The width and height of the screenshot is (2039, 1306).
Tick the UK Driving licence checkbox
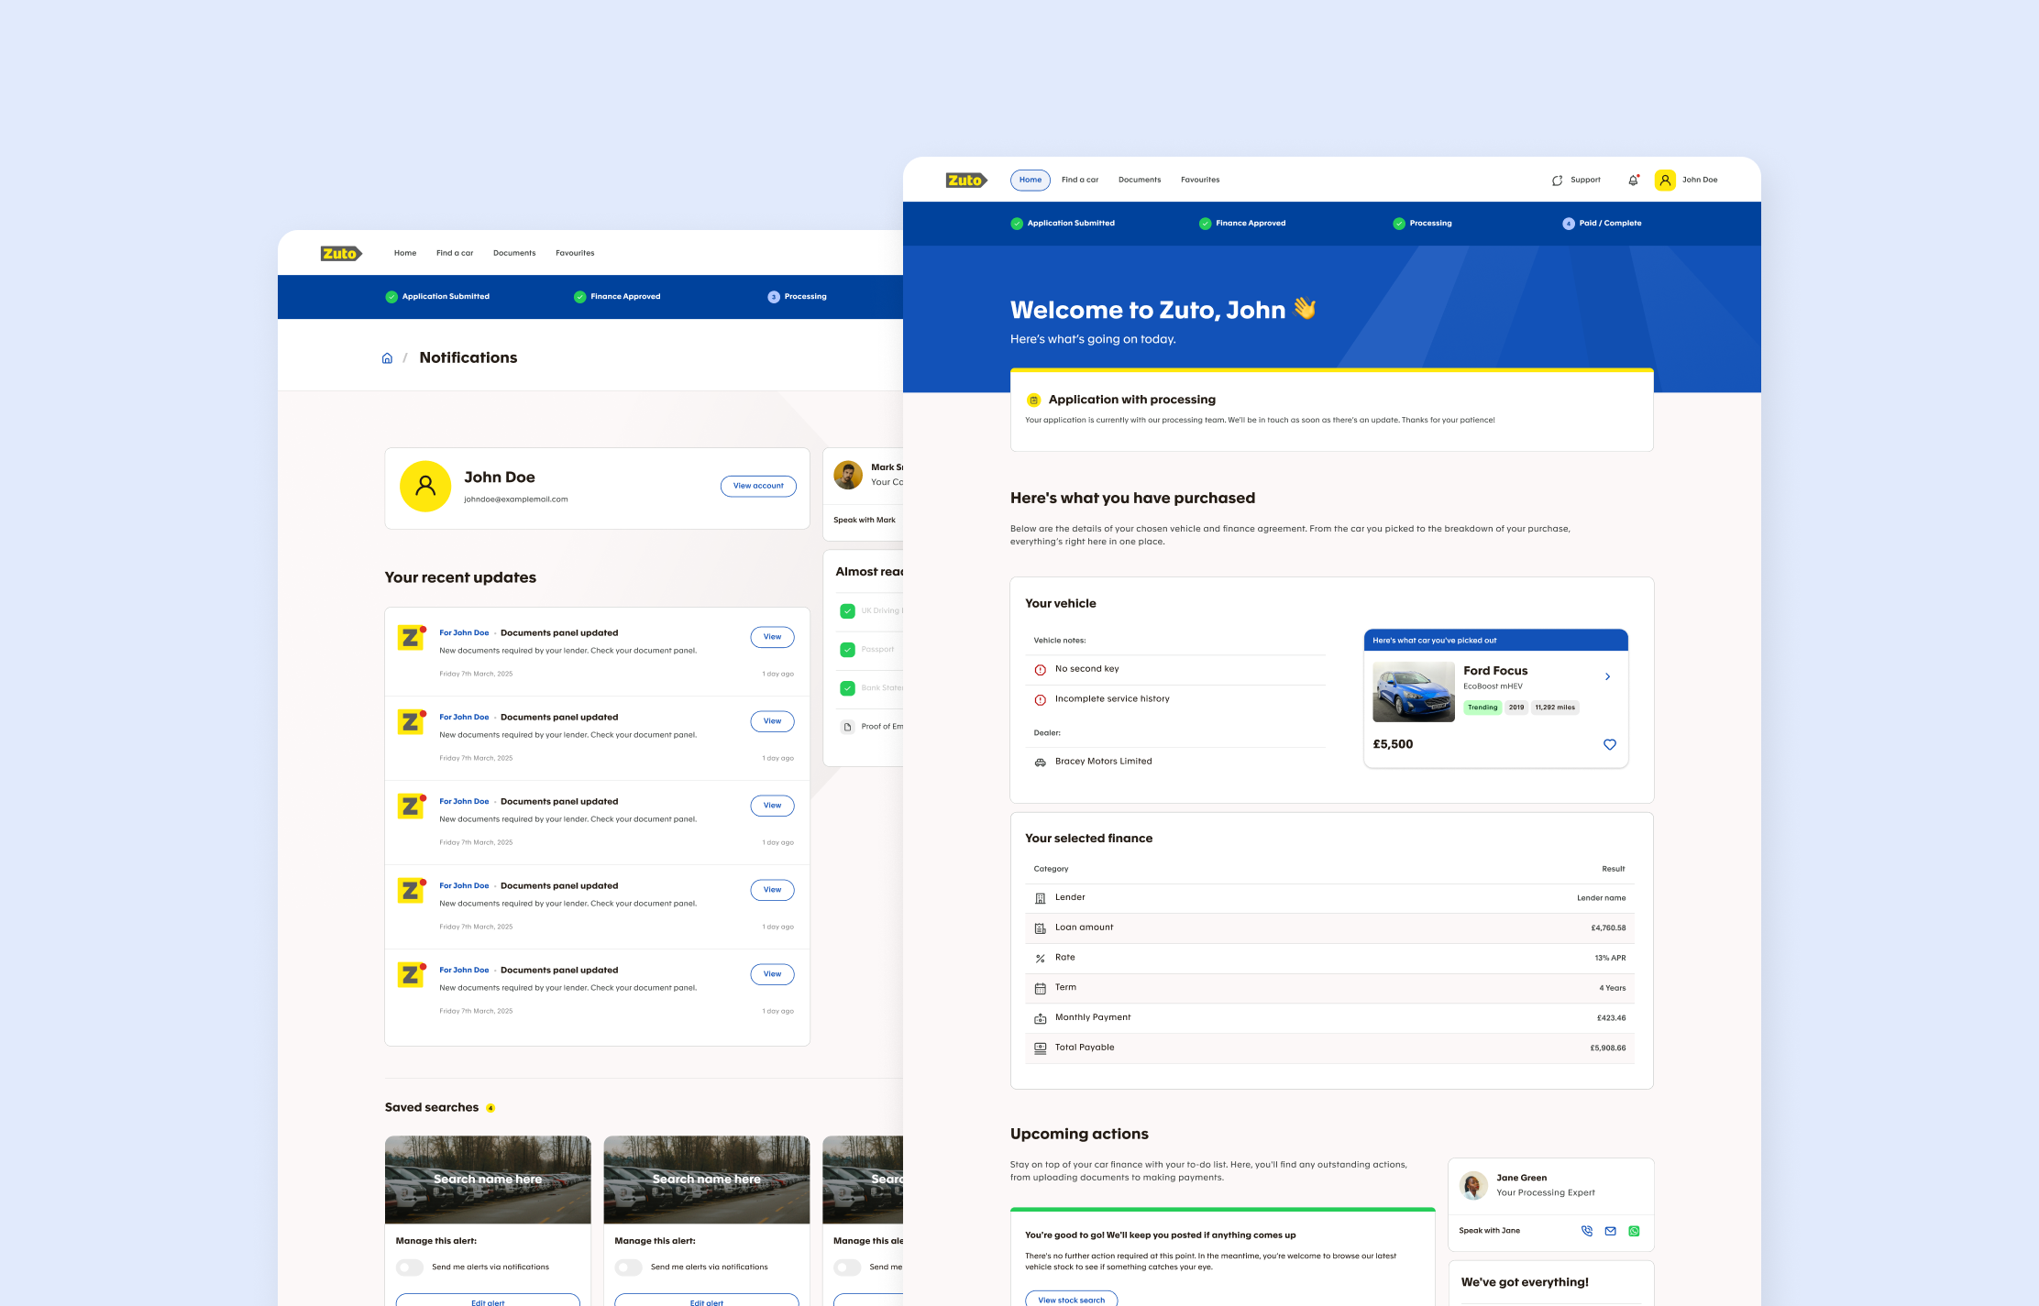coord(847,611)
